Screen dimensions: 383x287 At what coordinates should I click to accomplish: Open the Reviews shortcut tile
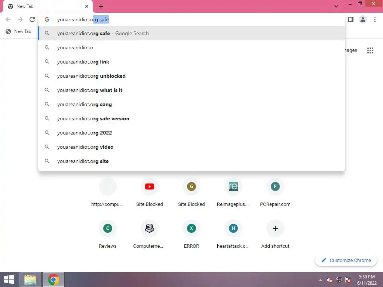tap(107, 234)
